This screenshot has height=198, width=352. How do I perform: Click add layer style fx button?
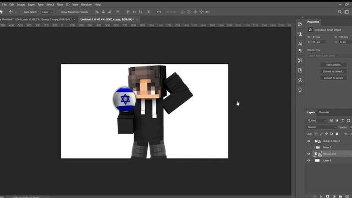pyautogui.click(x=321, y=196)
